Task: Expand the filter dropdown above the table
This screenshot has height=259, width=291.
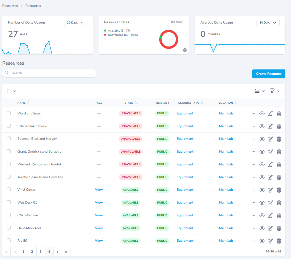Action: pos(274,91)
